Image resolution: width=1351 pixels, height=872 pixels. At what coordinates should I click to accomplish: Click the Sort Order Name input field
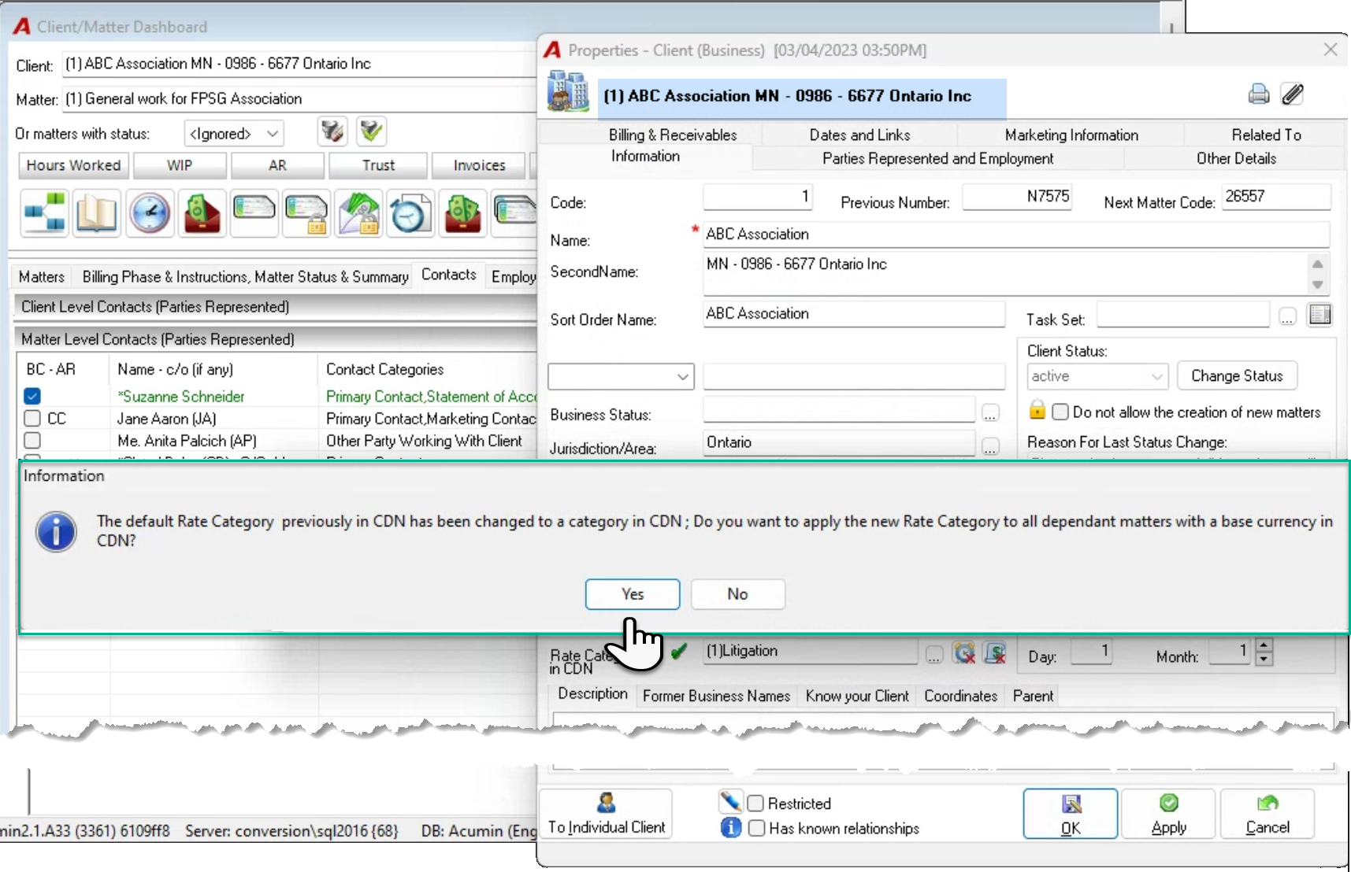[854, 313]
